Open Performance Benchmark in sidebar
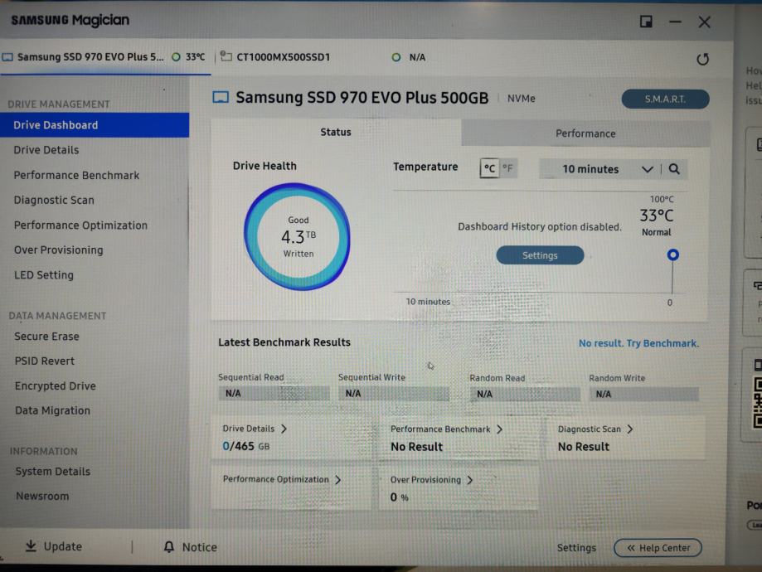The image size is (762, 572). [x=76, y=176]
